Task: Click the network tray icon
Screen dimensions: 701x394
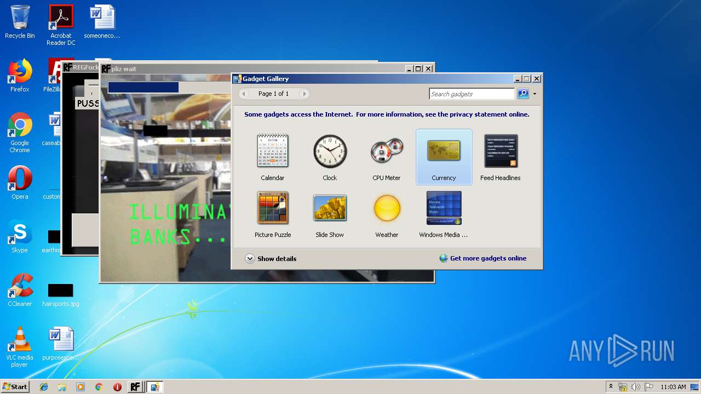Action: (x=623, y=387)
